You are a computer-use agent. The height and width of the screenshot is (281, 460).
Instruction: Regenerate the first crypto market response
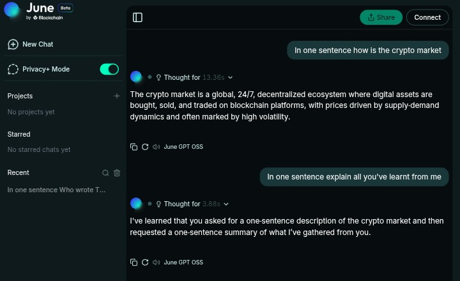pos(145,147)
